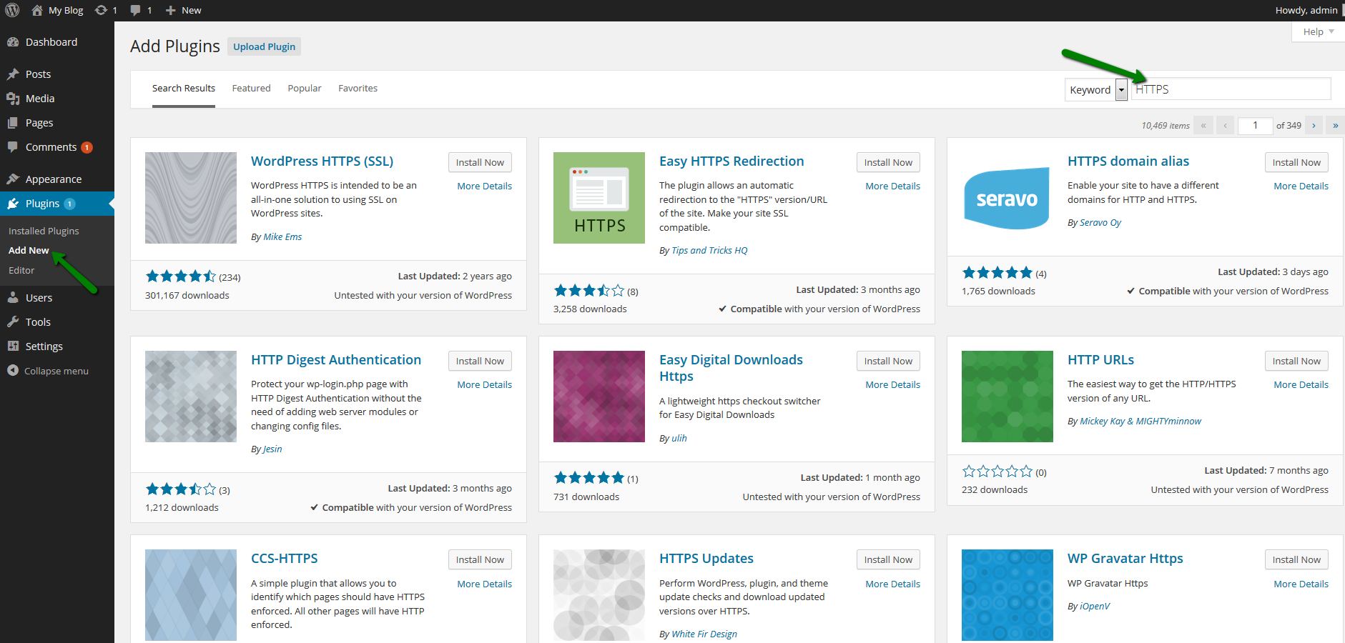The image size is (1345, 643).
Task: Switch to Search Results tab
Action: click(x=184, y=89)
